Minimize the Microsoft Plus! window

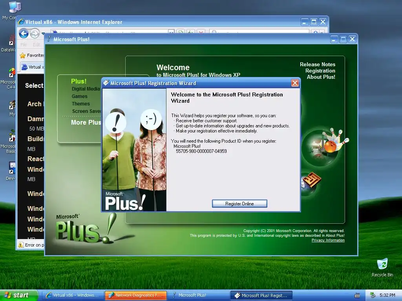pyautogui.click(x=334, y=39)
